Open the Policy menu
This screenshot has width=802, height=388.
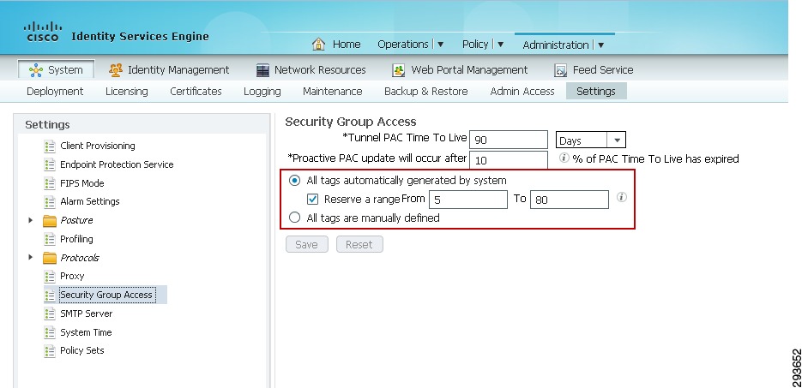(x=475, y=45)
